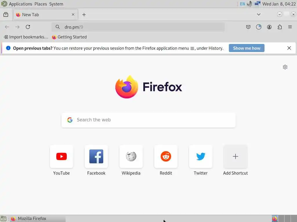Open the Firefox application hamburger menu
This screenshot has width=297, height=222.
pyautogui.click(x=290, y=27)
